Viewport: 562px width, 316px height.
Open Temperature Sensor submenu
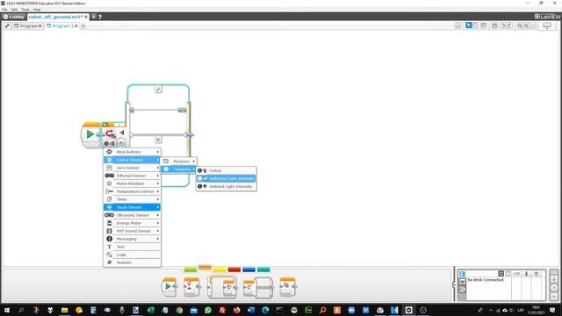pos(132,191)
